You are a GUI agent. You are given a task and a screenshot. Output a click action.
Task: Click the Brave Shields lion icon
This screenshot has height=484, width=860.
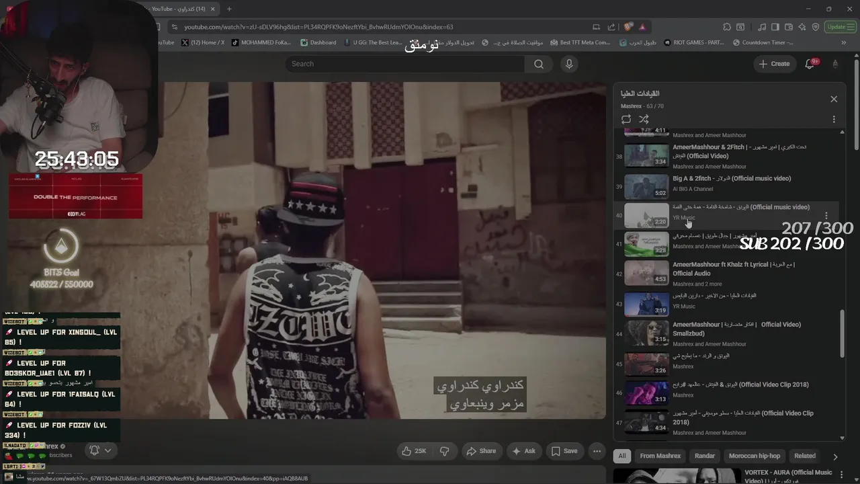628,27
